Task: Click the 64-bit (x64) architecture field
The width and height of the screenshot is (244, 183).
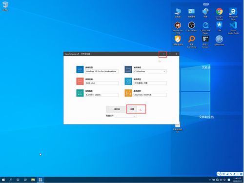Action: (102, 83)
